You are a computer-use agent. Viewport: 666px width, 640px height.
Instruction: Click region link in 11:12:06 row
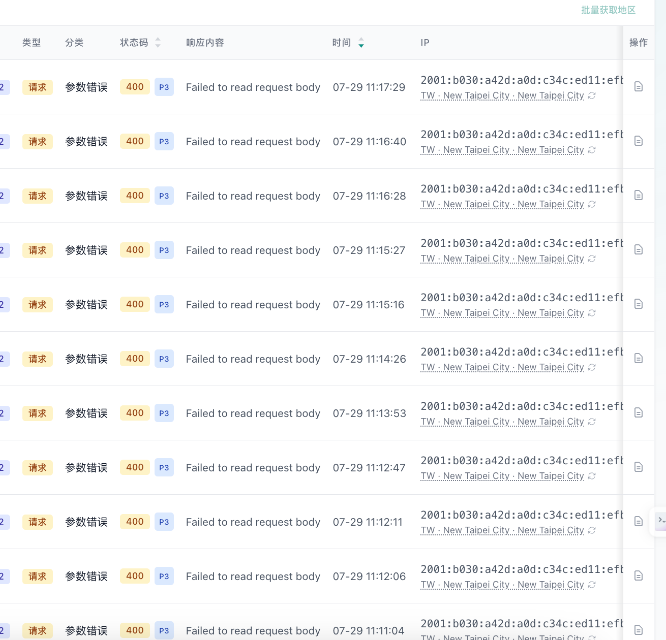(x=502, y=585)
